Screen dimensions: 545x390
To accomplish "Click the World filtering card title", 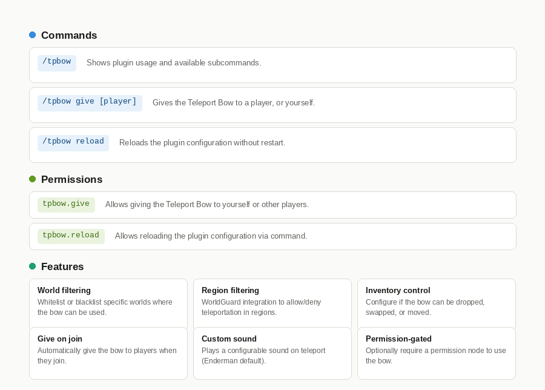I will tap(64, 290).
